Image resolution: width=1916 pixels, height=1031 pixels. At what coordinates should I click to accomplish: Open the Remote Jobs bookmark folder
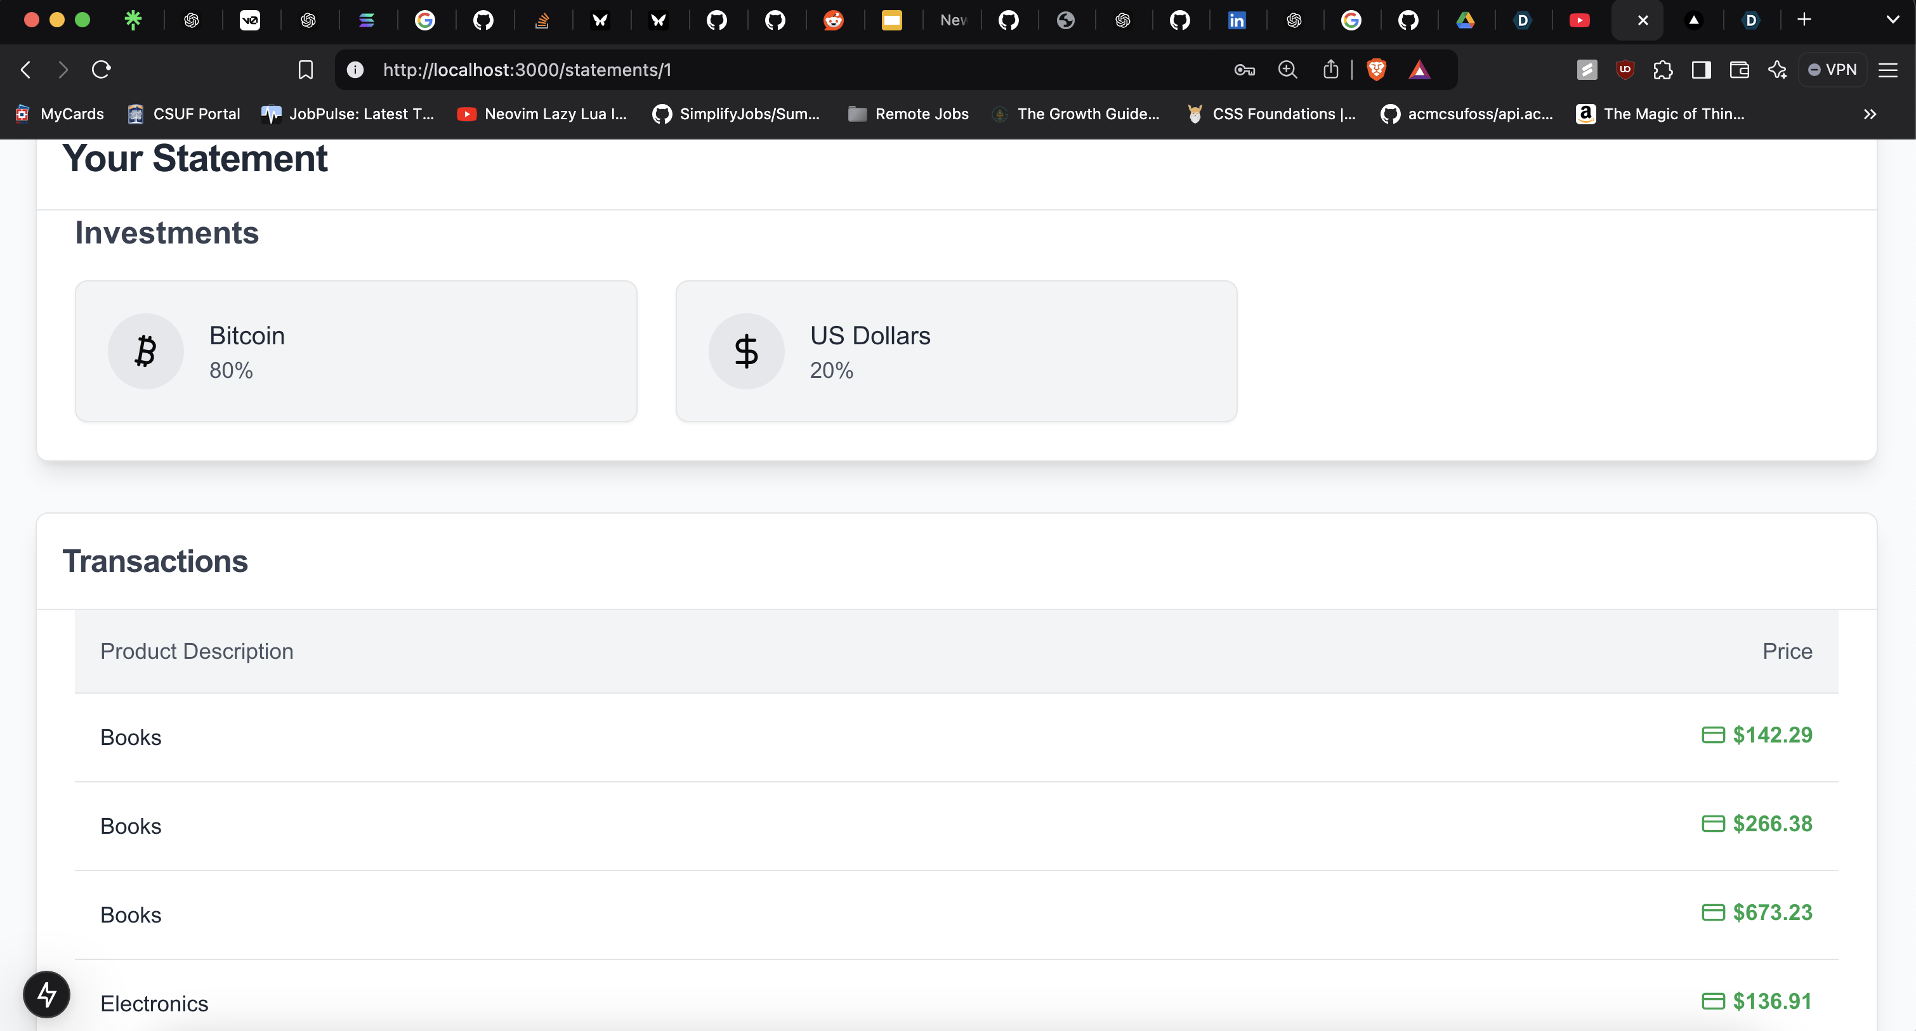[x=908, y=113]
